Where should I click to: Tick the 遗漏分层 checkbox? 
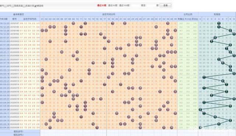[24, 6]
